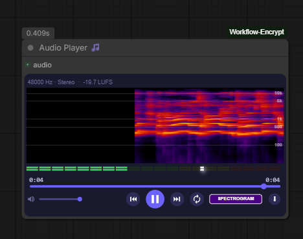Toggle the loop repeat button
Viewport: 303px width, 239px height.
(x=197, y=199)
